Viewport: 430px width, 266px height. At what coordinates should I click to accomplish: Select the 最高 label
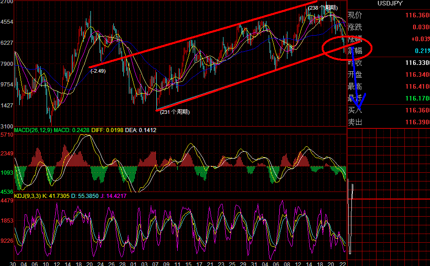coord(355,87)
